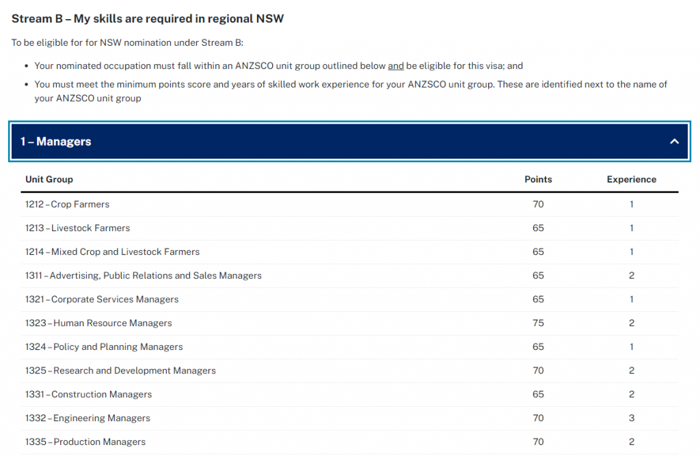
Task: Click 1214 – Mixed Crop and Livestock Farmers
Action: 113,252
